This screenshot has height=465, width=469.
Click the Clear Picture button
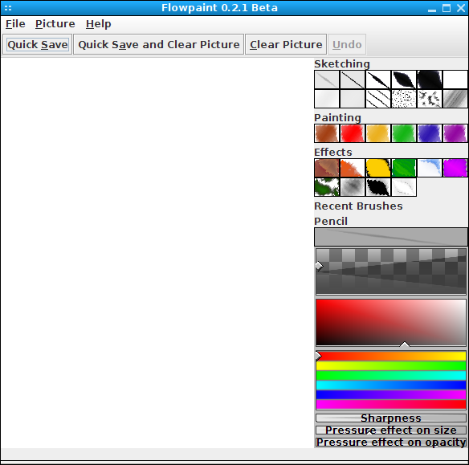[286, 44]
